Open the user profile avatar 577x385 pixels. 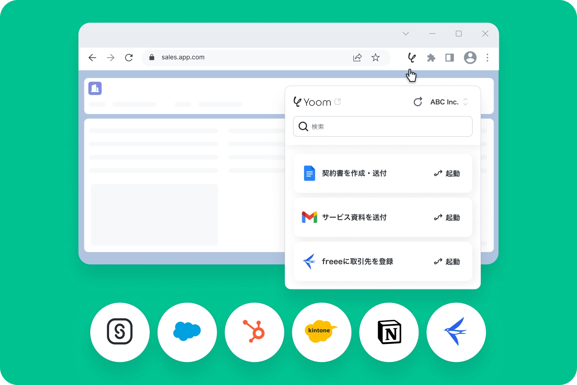(x=470, y=58)
